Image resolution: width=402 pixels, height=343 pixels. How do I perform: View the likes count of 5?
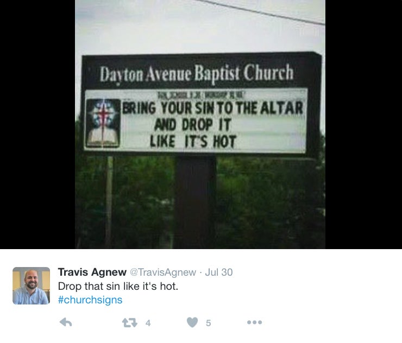[209, 323]
